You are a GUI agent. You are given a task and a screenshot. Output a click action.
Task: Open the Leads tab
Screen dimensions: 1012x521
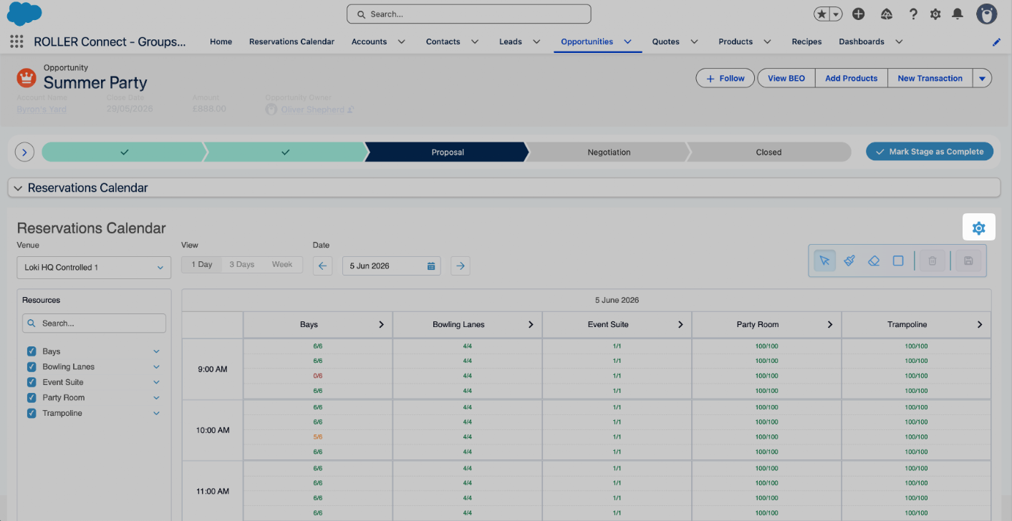click(511, 42)
